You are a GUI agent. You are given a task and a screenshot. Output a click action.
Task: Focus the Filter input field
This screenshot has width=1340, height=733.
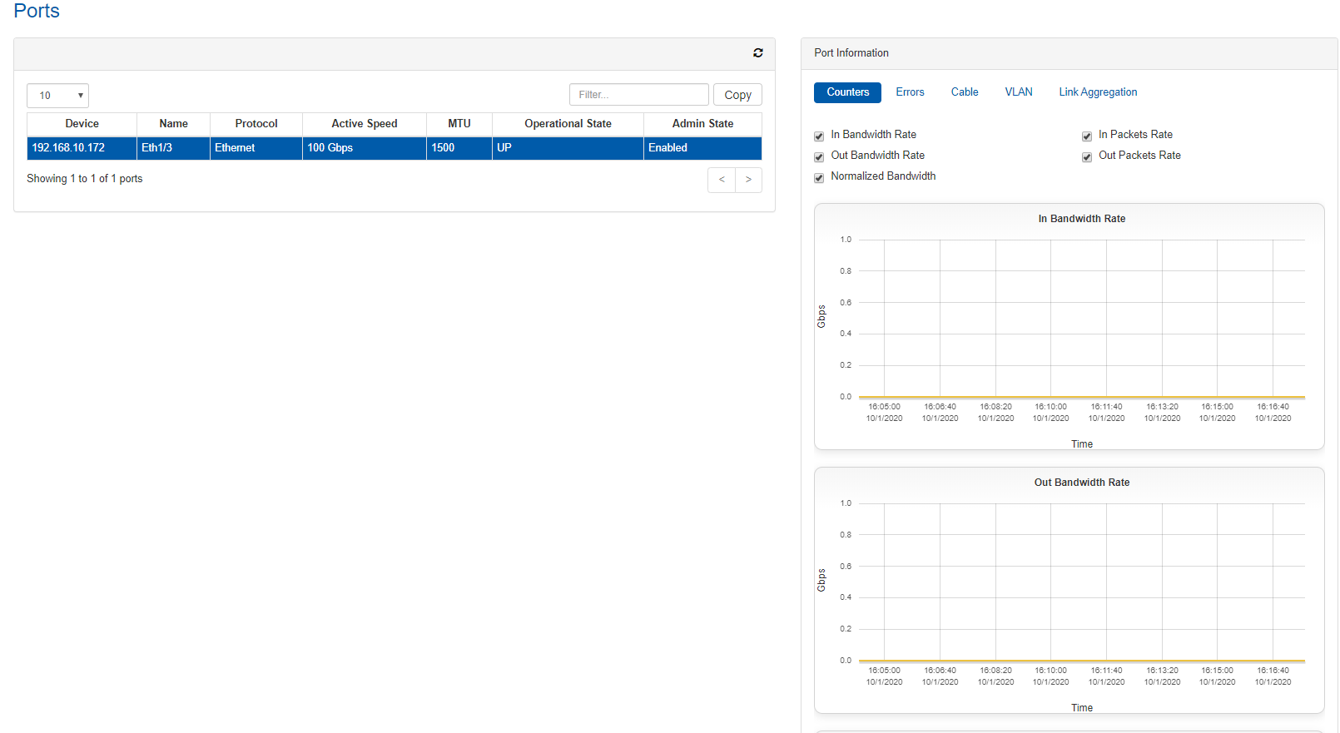pyautogui.click(x=638, y=95)
